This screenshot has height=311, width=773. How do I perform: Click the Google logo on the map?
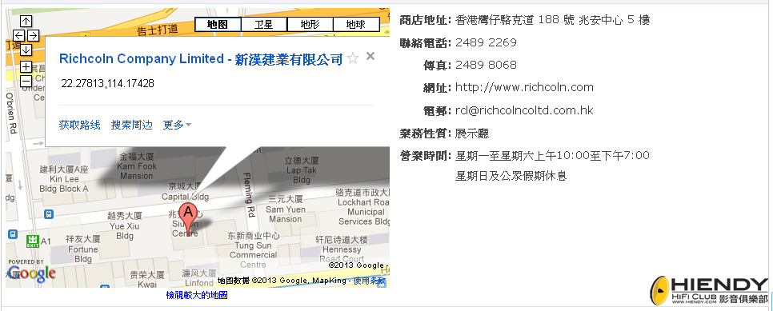click(x=31, y=273)
